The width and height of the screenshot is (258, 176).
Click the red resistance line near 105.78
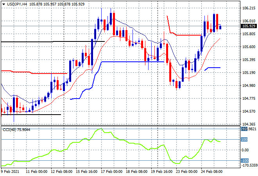[x=189, y=35]
